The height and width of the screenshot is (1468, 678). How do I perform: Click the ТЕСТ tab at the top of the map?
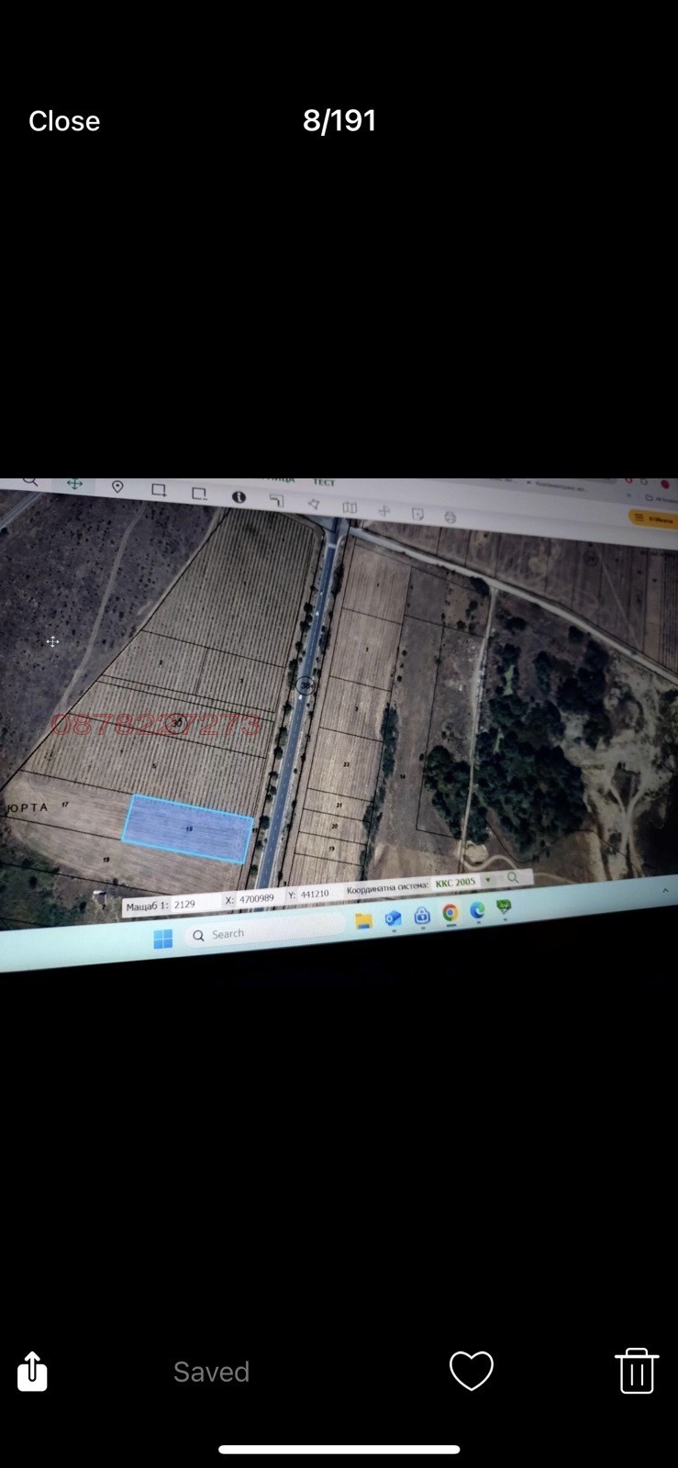click(x=324, y=483)
